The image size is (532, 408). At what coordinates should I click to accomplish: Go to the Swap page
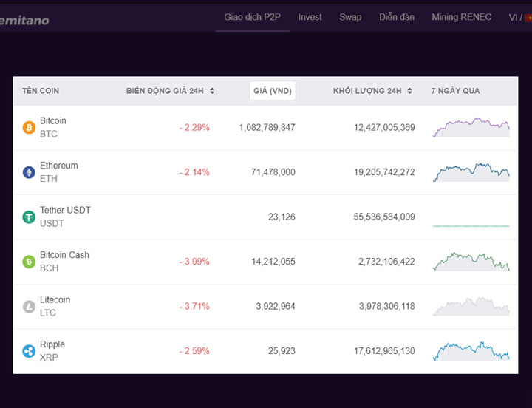click(350, 17)
